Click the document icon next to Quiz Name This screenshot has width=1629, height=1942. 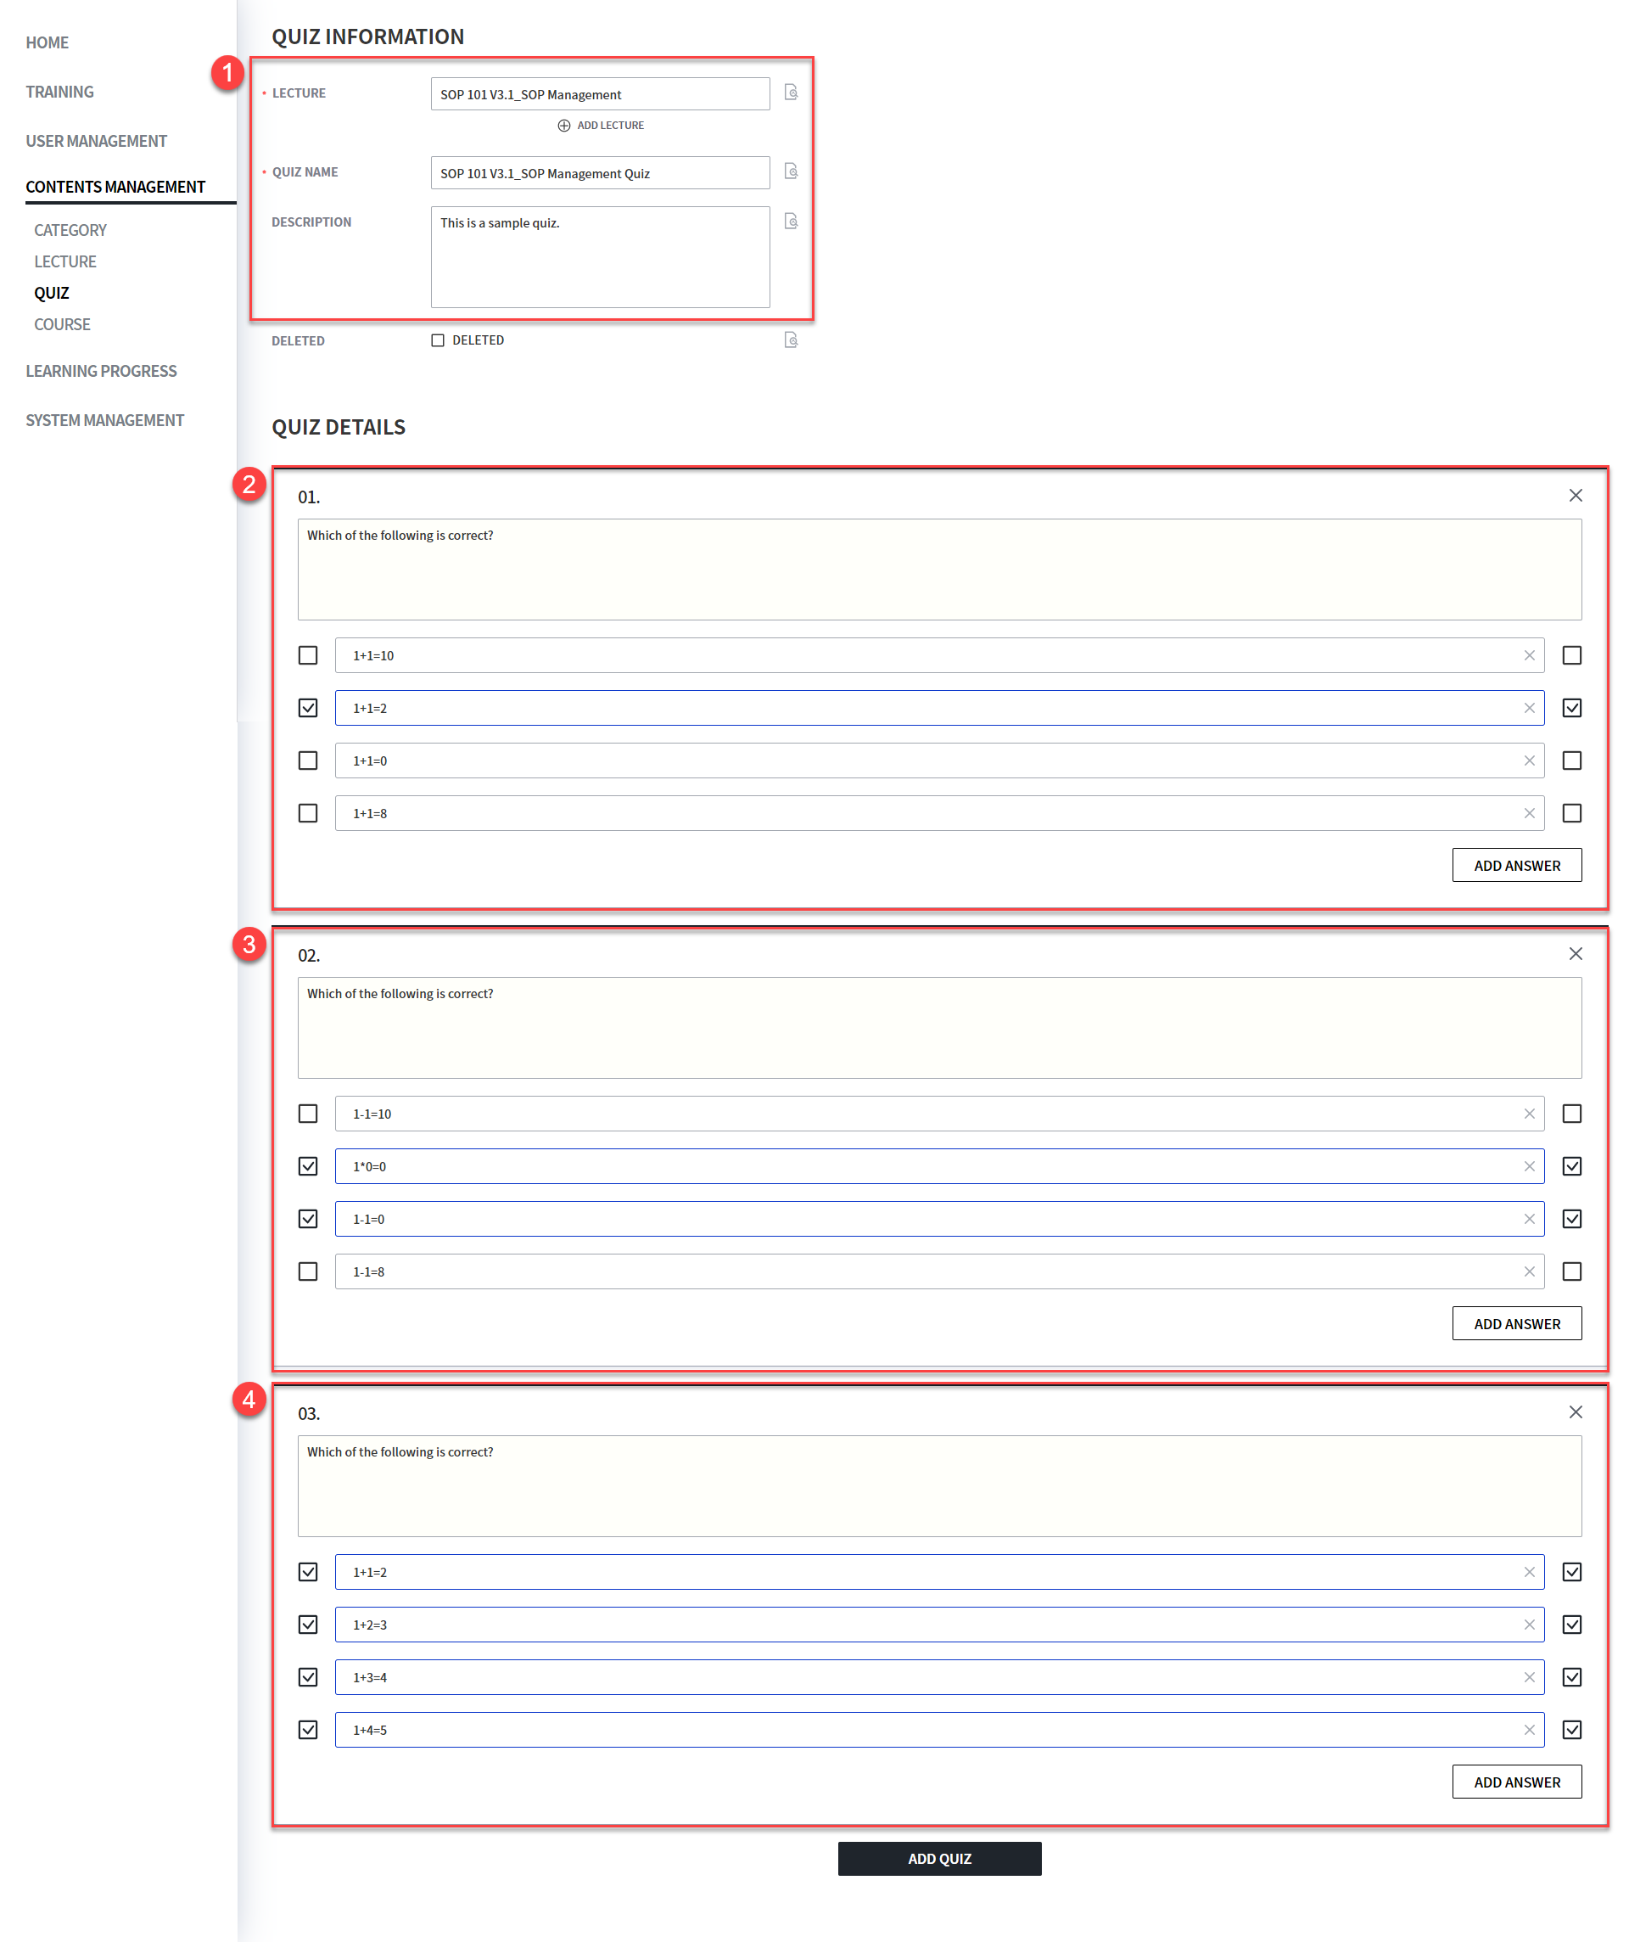click(x=791, y=172)
